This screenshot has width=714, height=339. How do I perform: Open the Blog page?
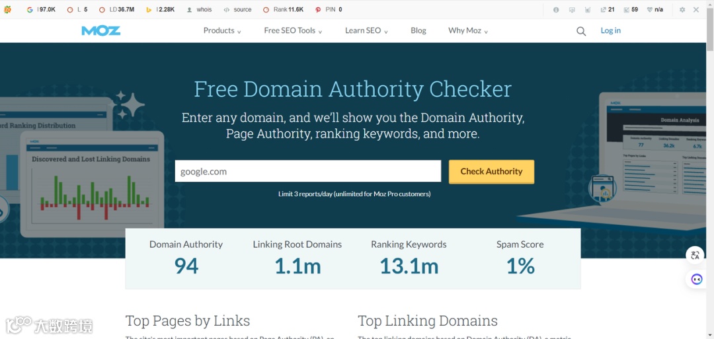(x=418, y=30)
